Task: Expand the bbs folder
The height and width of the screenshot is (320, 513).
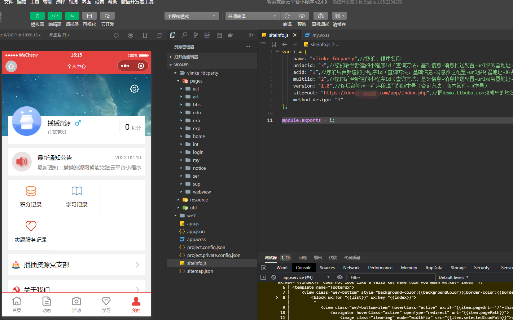Action: [212, 105]
